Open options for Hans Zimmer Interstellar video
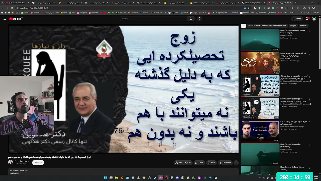This screenshot has height=181, width=321. 310,145
